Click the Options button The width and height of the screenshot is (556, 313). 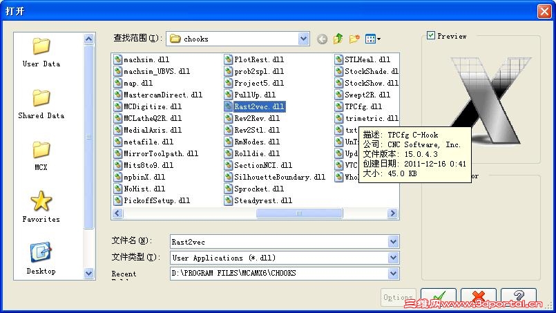click(x=398, y=297)
